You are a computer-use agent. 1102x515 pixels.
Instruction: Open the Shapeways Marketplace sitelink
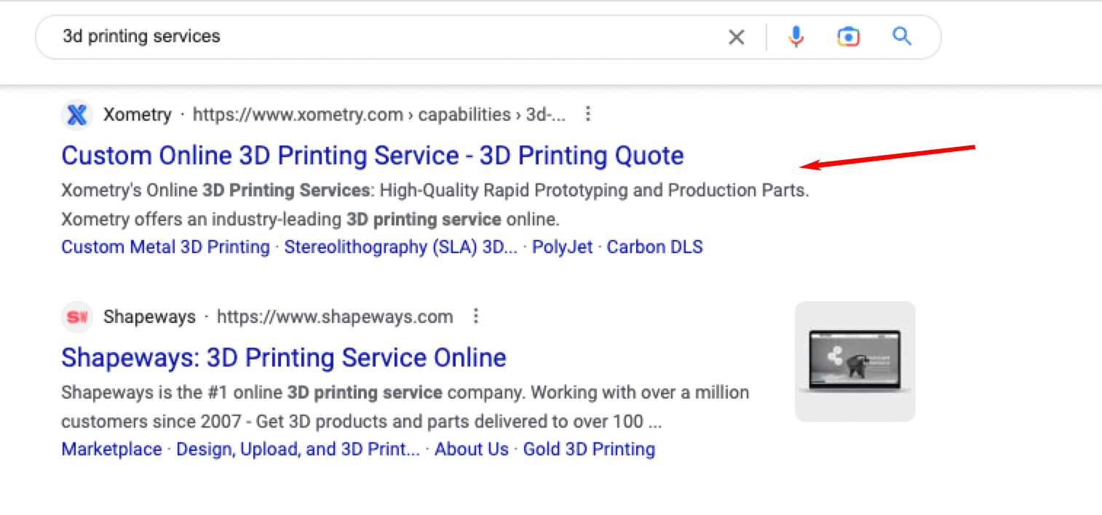pos(111,450)
